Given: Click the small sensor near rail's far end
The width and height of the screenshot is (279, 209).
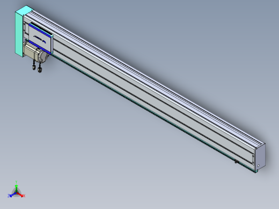Looking at the screenshot, I should pyautogui.click(x=237, y=162).
